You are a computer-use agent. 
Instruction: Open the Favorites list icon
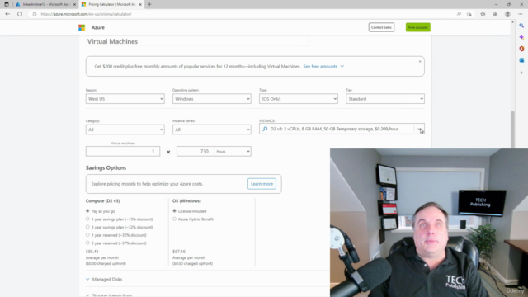click(x=483, y=14)
